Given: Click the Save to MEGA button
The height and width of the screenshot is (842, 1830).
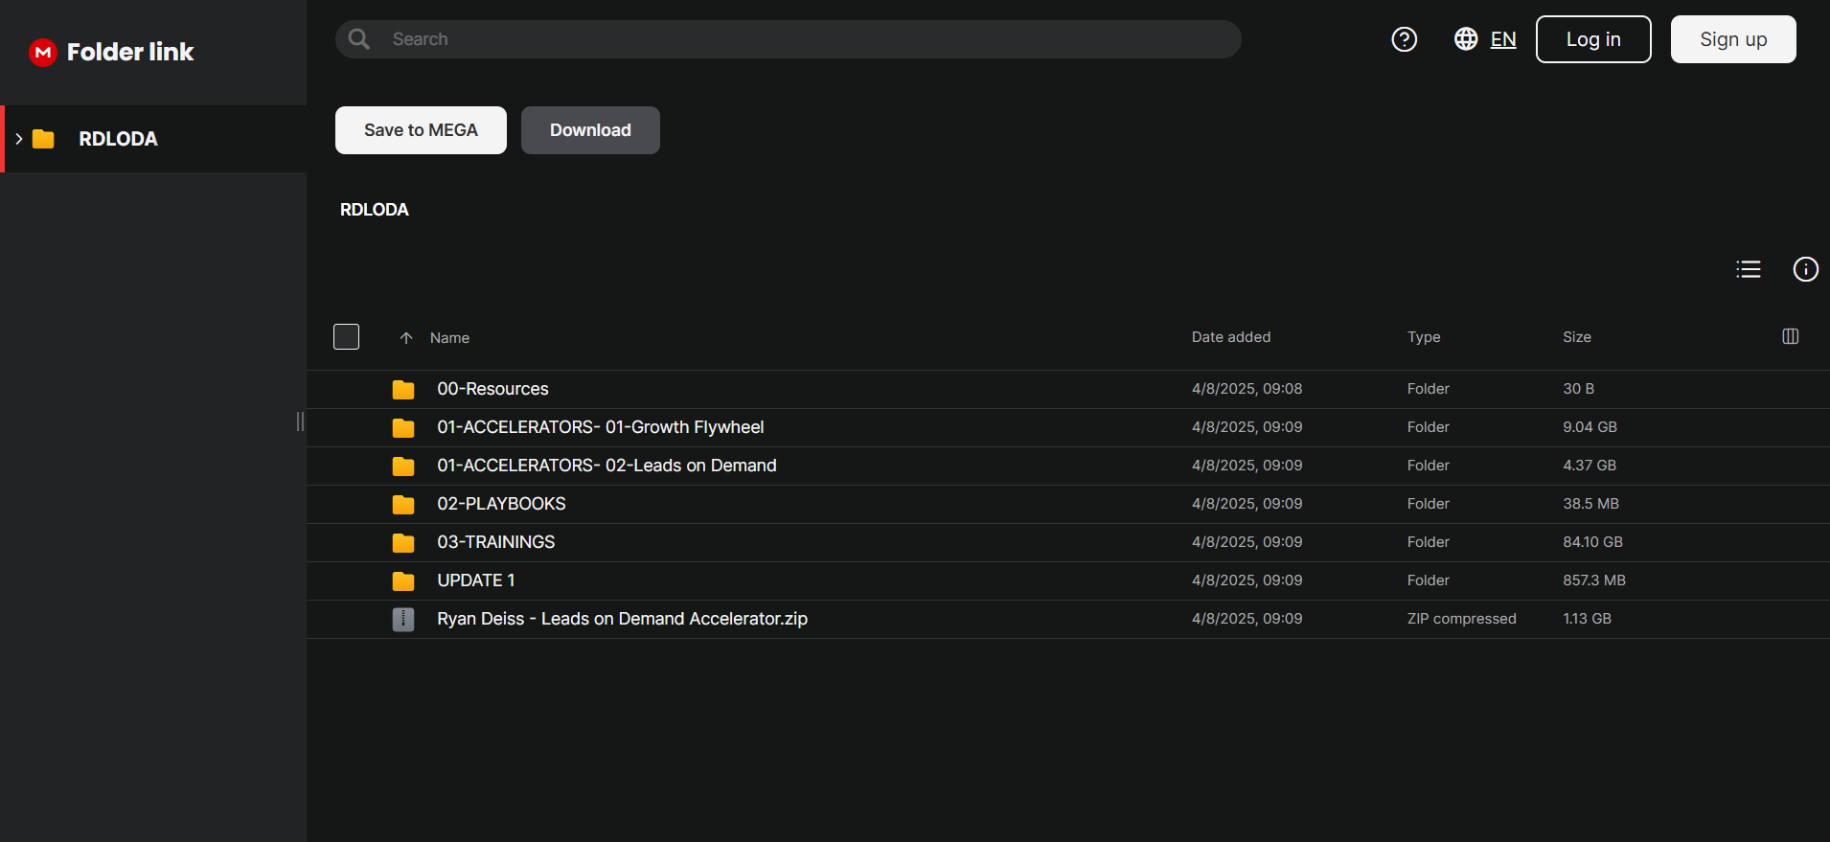Looking at the screenshot, I should click(x=421, y=130).
